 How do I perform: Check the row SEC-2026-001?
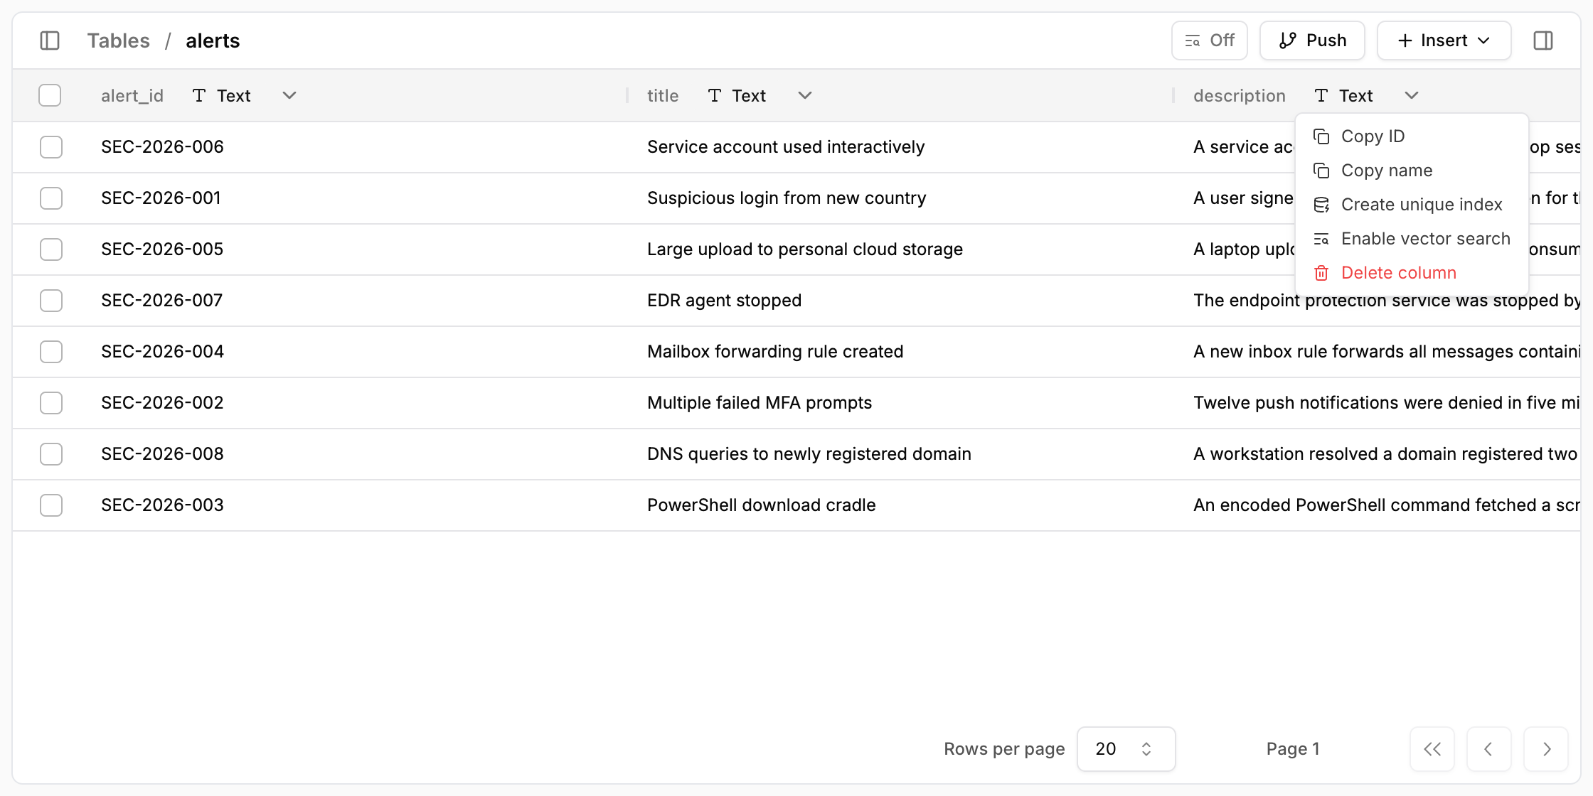pos(51,198)
